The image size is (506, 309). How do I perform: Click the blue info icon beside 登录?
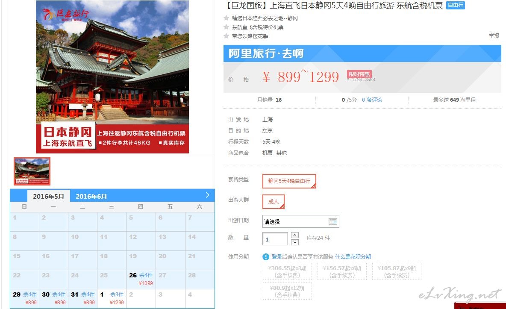266,257
